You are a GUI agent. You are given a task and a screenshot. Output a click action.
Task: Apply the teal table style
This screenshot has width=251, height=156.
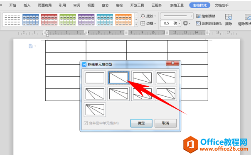coord(105,19)
